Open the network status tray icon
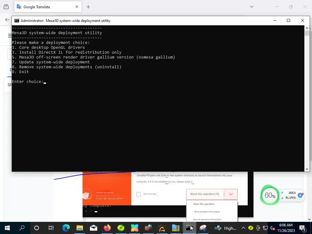The image size is (312, 234). (x=265, y=228)
